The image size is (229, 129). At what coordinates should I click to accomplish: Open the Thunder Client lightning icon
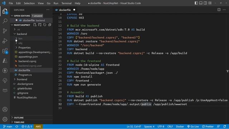(x=5, y=70)
